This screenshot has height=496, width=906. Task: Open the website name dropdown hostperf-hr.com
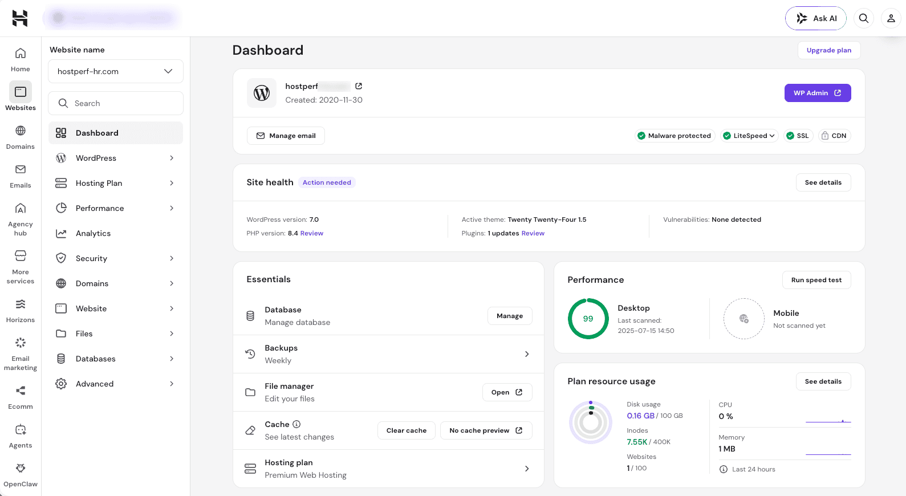(116, 71)
